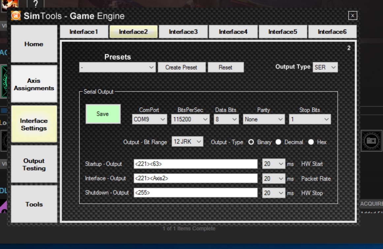Open the HW Stop ms dropdown
The width and height of the screenshot is (383, 249).
pyautogui.click(x=273, y=193)
